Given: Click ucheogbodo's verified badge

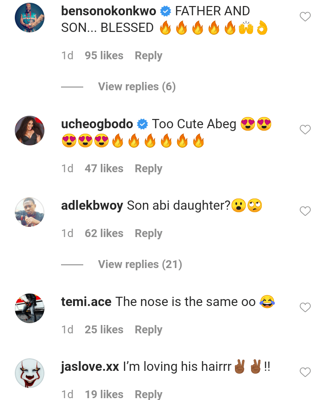Looking at the screenshot, I should pyautogui.click(x=142, y=124).
